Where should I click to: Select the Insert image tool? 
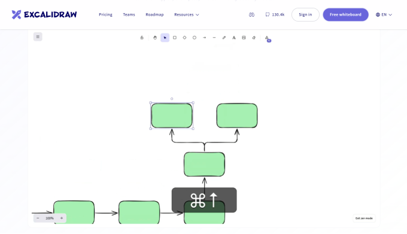tap(244, 38)
